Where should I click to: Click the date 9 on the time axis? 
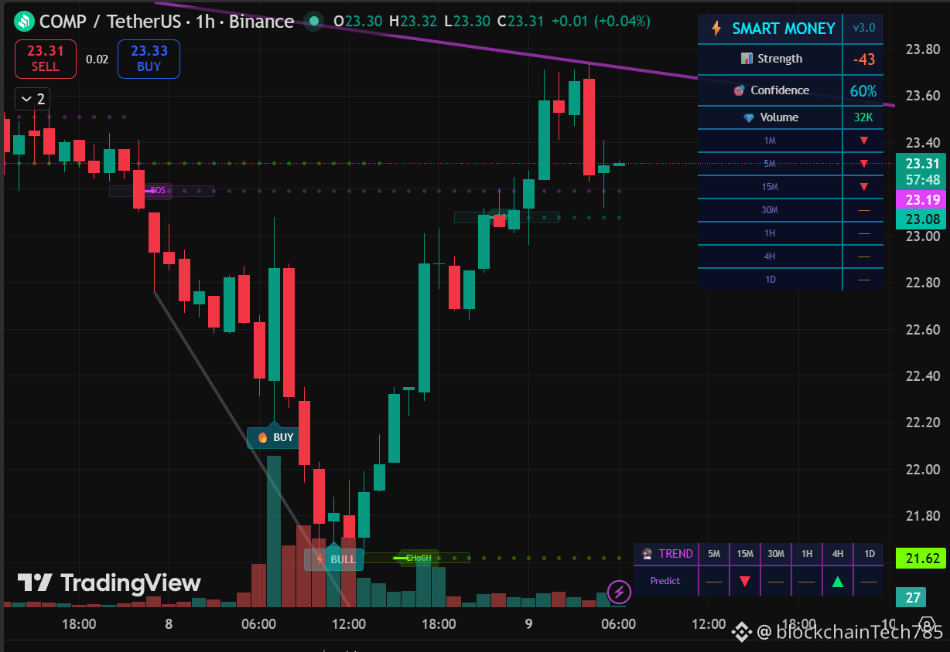[528, 624]
